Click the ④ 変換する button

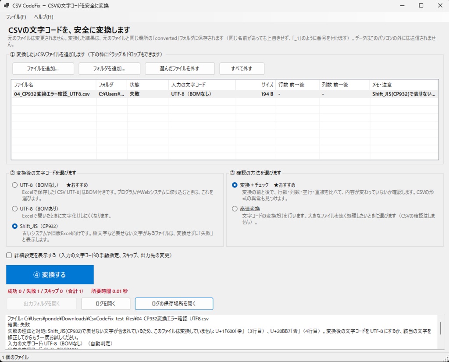pos(50,275)
